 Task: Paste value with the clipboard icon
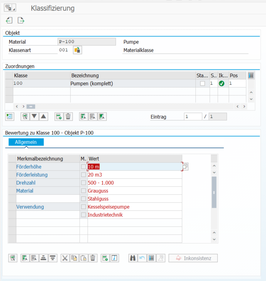(x=84, y=258)
